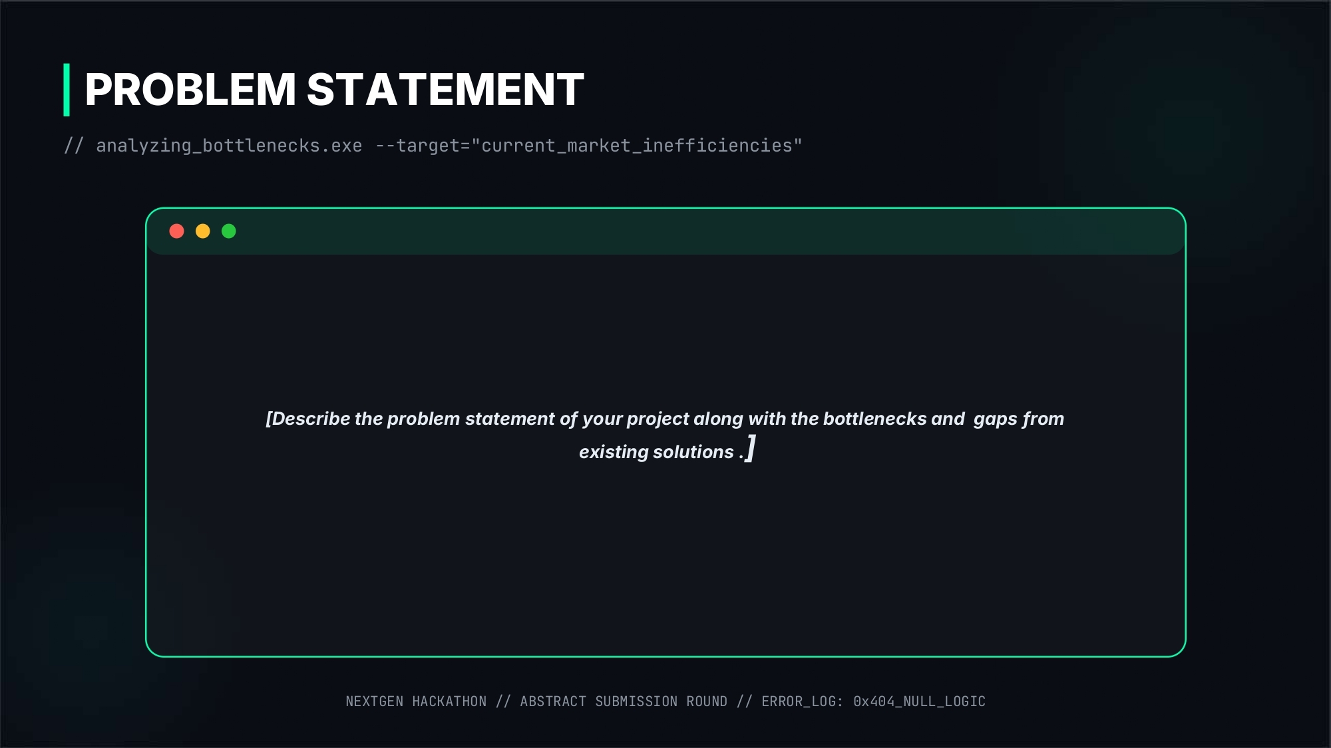Click ERROR_LOG: 0x404_NULL_LOGIC footer text
The height and width of the screenshot is (748, 1331).
(873, 701)
